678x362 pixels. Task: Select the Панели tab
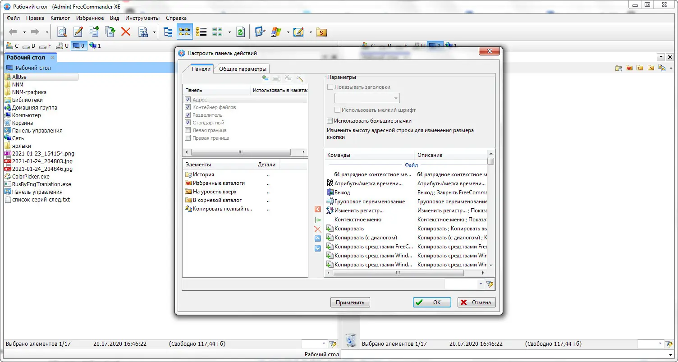coord(201,69)
